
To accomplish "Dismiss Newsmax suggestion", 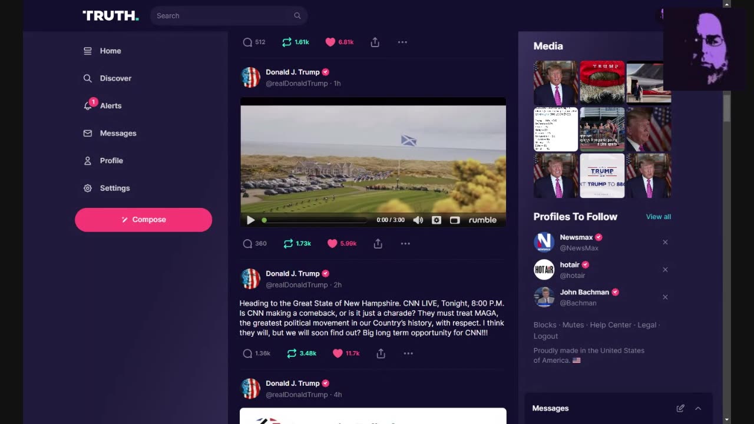I will [x=665, y=243].
